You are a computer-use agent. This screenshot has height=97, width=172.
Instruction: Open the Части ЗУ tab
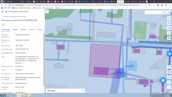[31, 30]
